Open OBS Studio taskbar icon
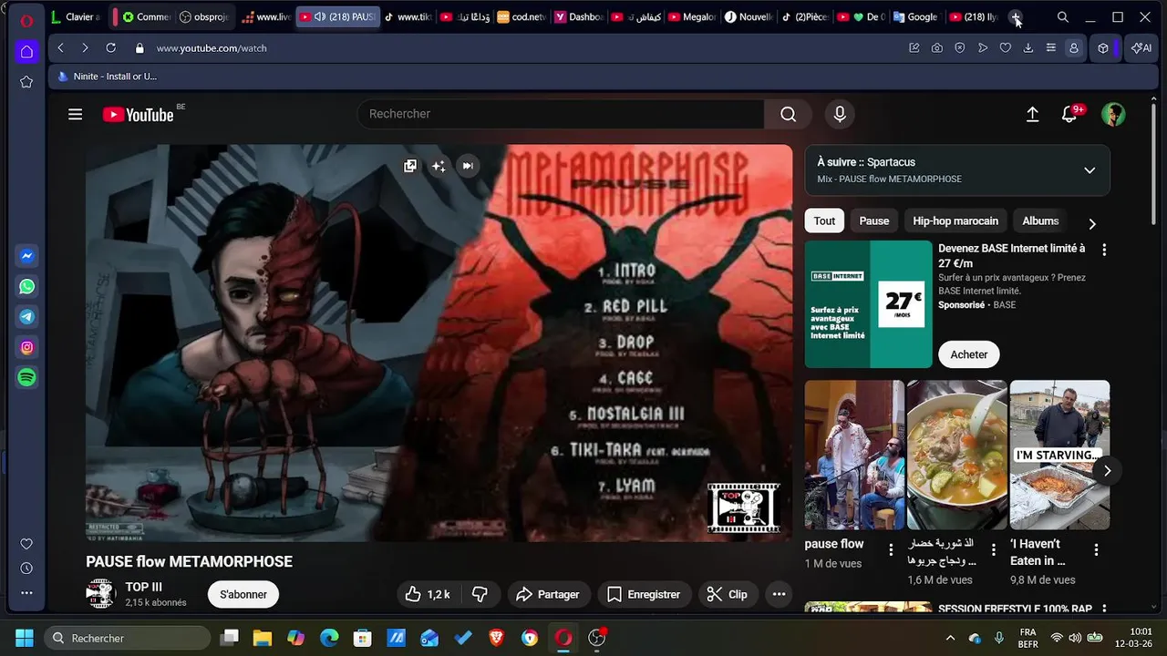This screenshot has width=1167, height=656. (x=596, y=638)
